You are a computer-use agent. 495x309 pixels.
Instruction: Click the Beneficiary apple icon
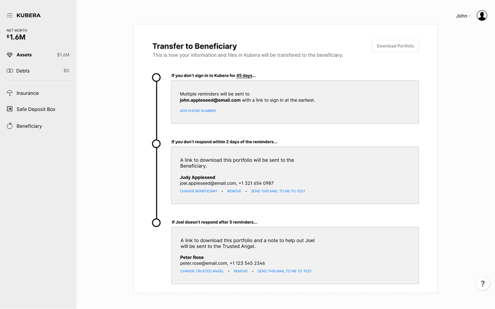pyautogui.click(x=10, y=126)
